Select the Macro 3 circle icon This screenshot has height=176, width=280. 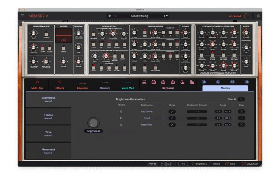pos(232,82)
